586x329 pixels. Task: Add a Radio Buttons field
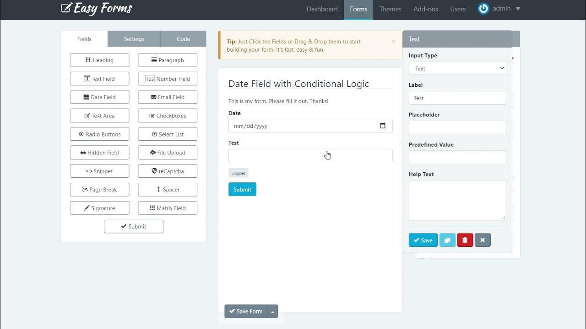point(99,134)
